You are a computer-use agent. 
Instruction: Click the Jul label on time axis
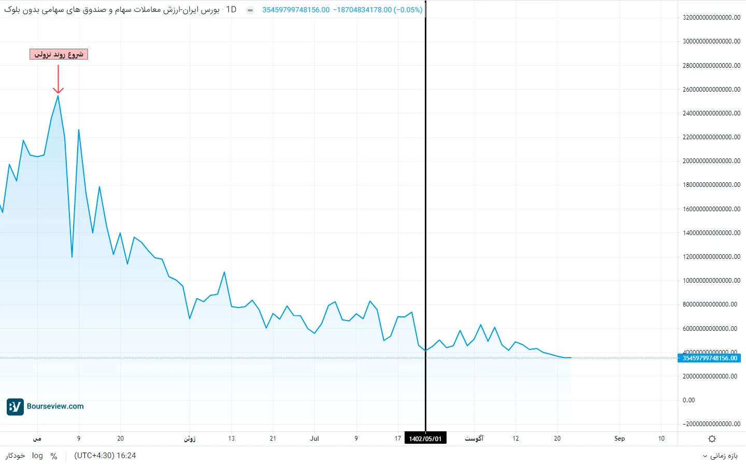click(314, 439)
